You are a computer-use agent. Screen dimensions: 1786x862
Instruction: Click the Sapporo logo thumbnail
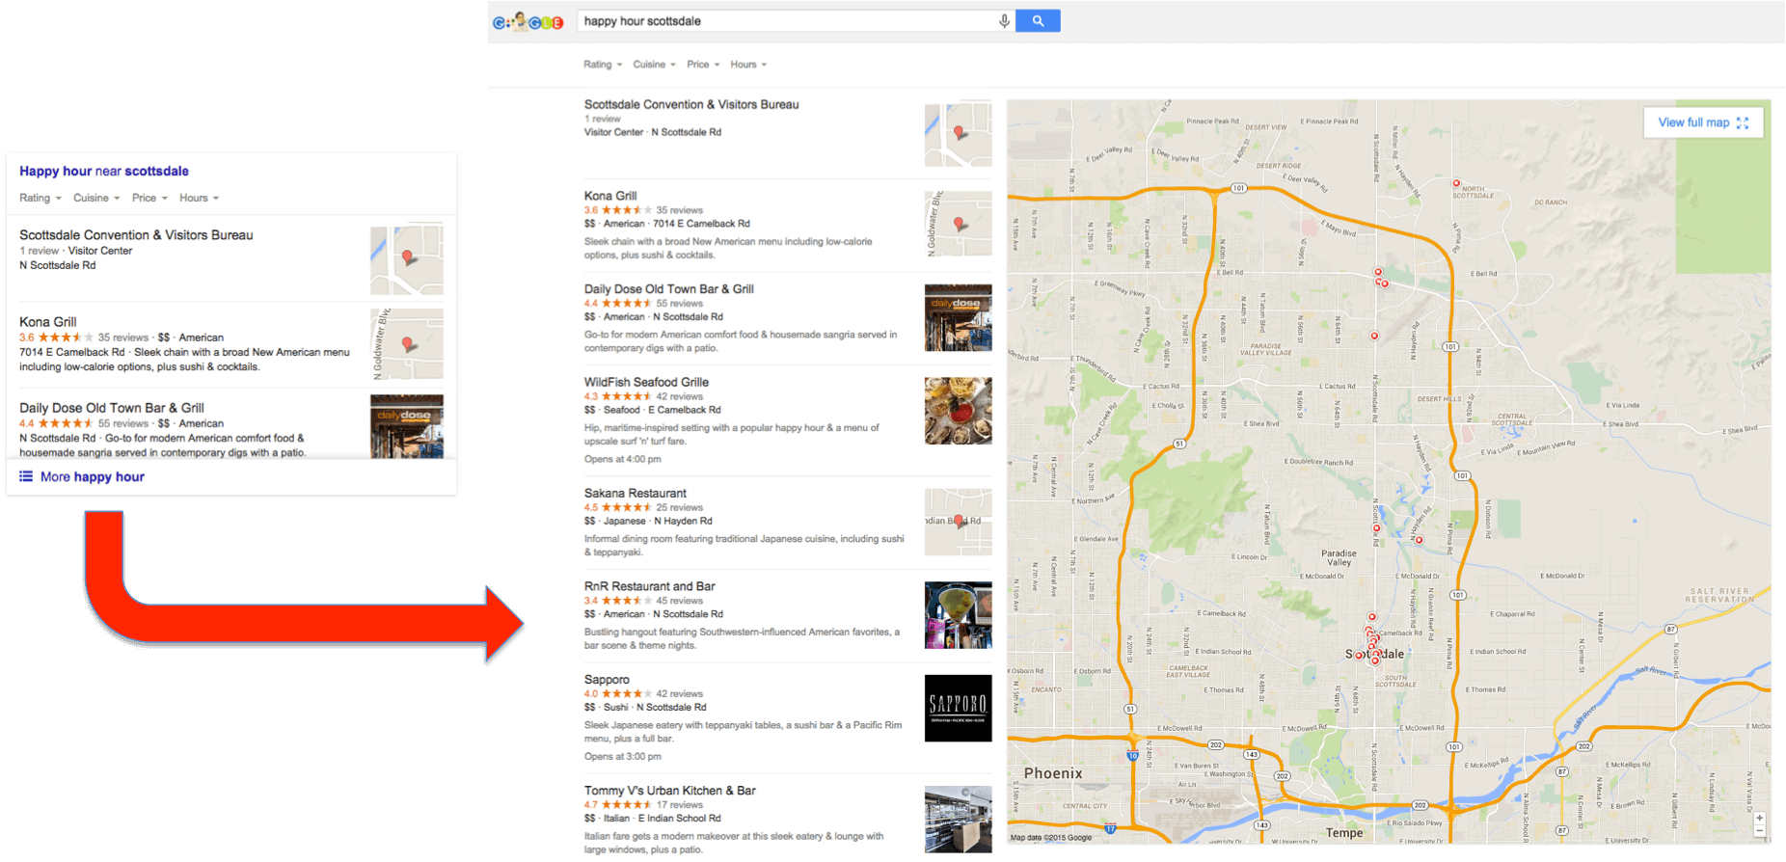(958, 709)
